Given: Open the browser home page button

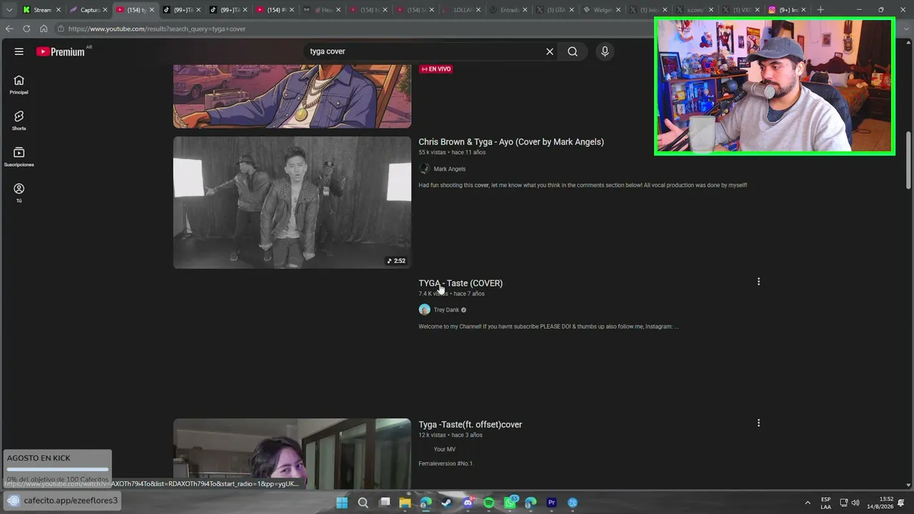Looking at the screenshot, I should pos(44,29).
